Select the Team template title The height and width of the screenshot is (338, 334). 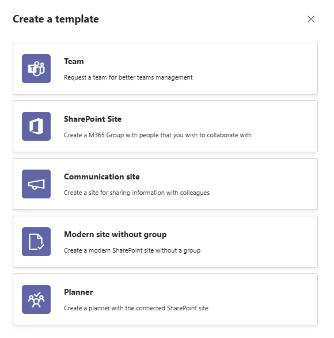point(74,62)
